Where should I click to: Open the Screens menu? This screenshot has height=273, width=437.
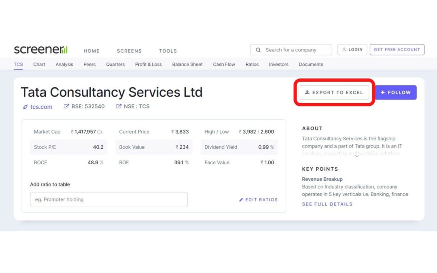click(129, 51)
